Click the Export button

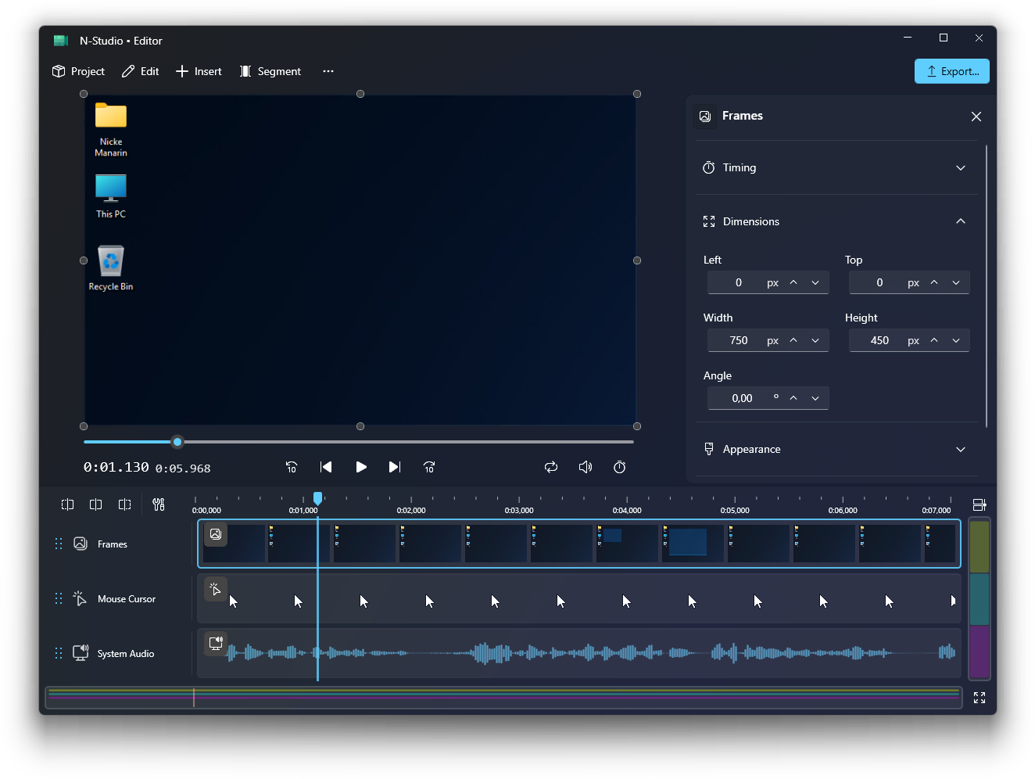(x=952, y=71)
